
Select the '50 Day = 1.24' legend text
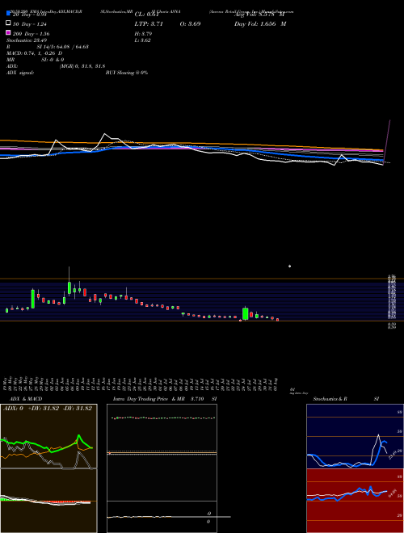click(30, 24)
